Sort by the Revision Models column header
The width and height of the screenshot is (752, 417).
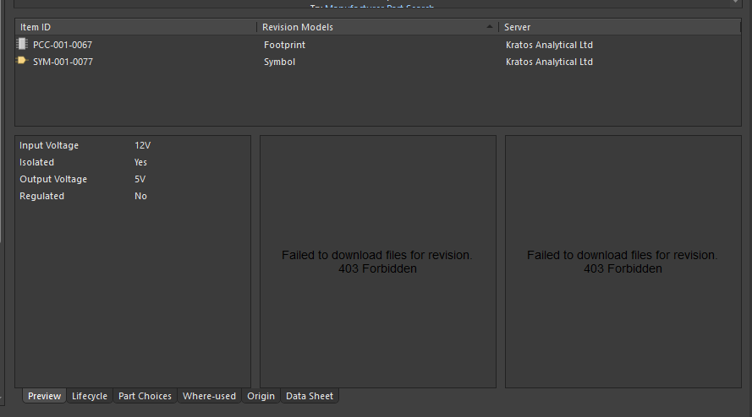pyautogui.click(x=377, y=27)
